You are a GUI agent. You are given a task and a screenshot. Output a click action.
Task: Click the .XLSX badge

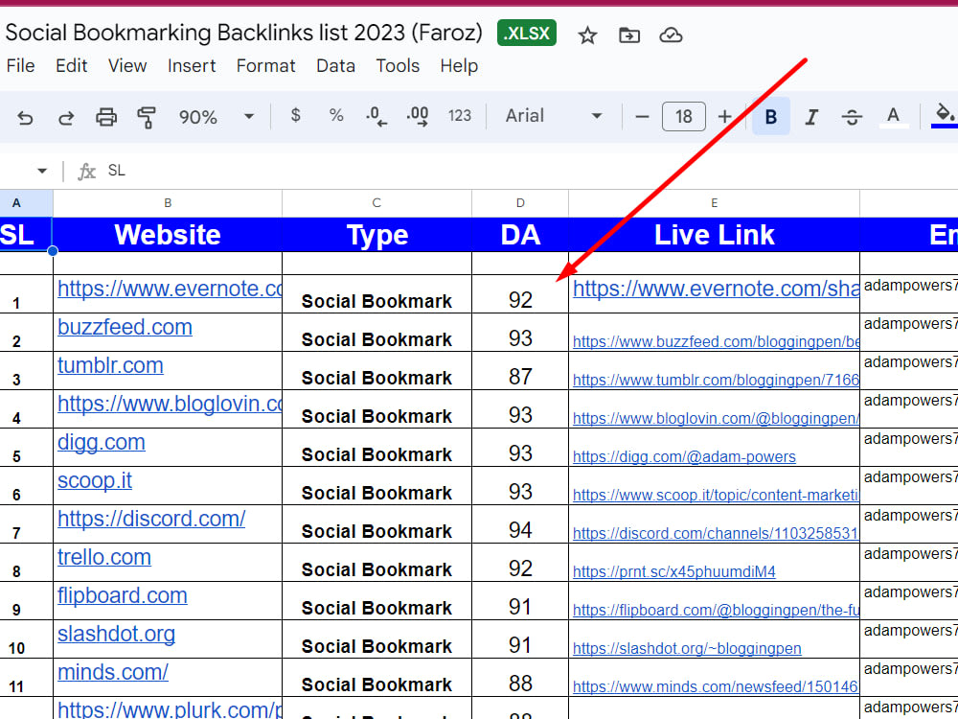coord(527,33)
